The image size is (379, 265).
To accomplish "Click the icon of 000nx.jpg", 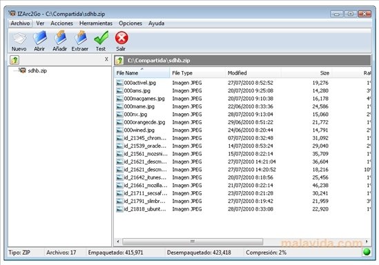I will click(119, 115).
